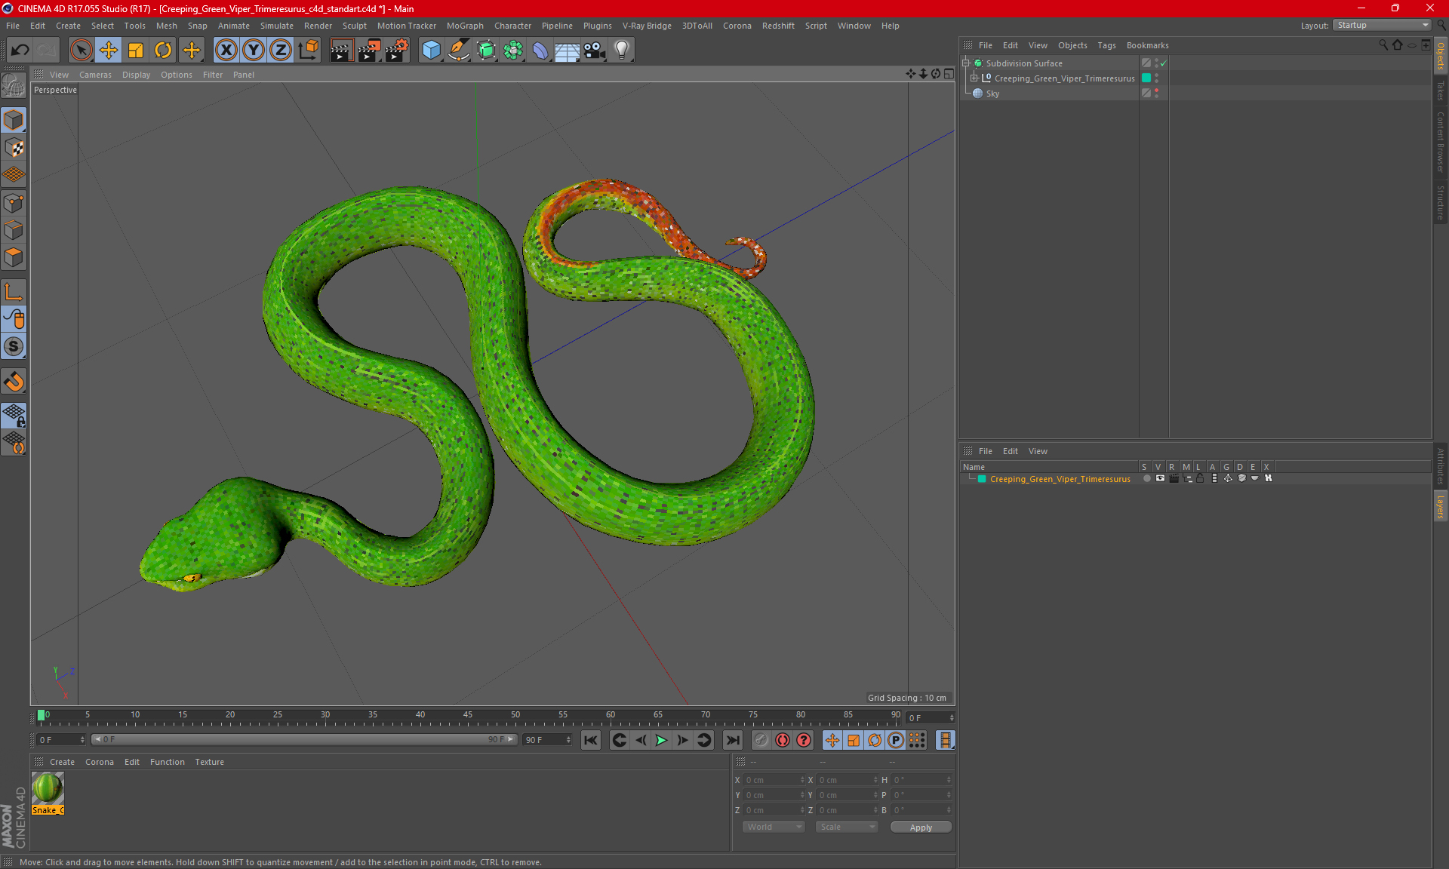Collapse the Subdivision Surface tree node
The width and height of the screenshot is (1449, 869).
pyautogui.click(x=966, y=63)
